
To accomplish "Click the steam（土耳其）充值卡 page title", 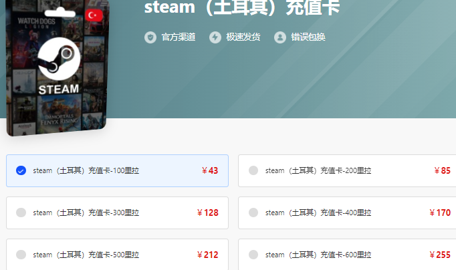I will (x=242, y=7).
